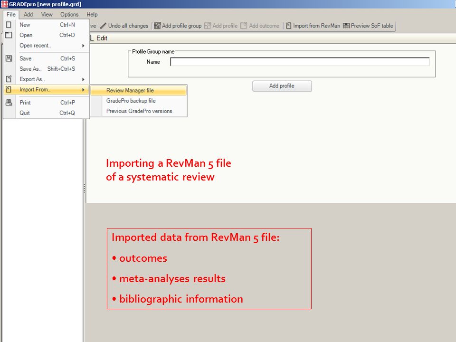Click Preview SoF table toolbar label
Viewport: 456px width, 342px height.
coord(372,26)
